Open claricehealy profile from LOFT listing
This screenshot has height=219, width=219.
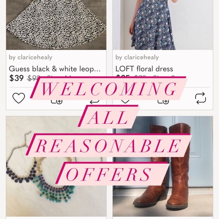coord(137,57)
